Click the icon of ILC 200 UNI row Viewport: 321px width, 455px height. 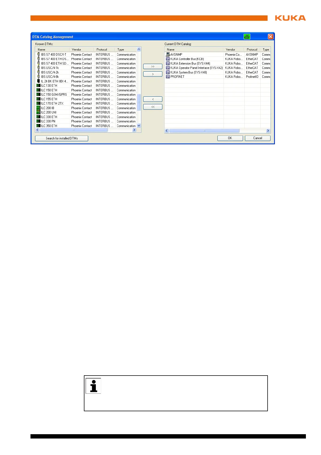click(x=38, y=112)
